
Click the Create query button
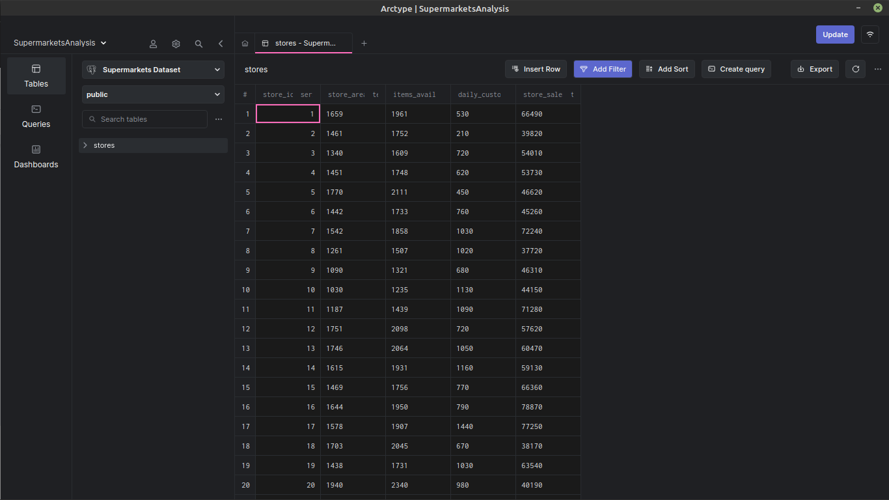tap(736, 69)
